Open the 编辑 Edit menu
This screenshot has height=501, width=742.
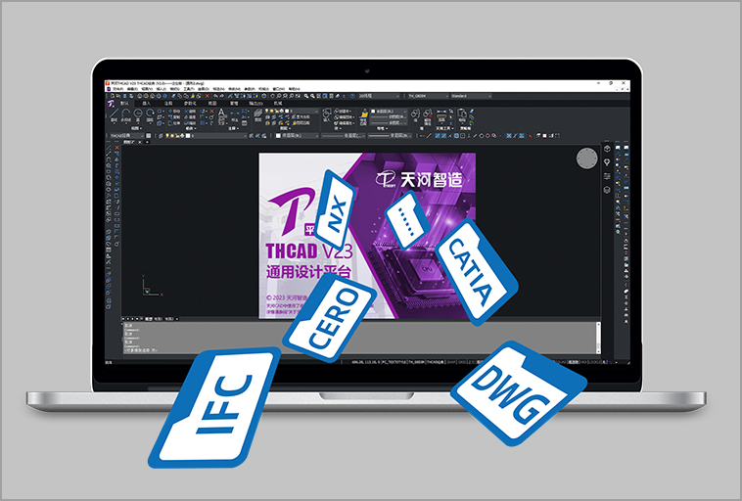[132, 89]
